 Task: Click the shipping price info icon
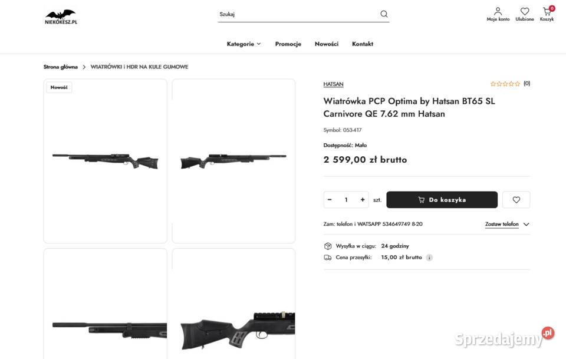429,258
